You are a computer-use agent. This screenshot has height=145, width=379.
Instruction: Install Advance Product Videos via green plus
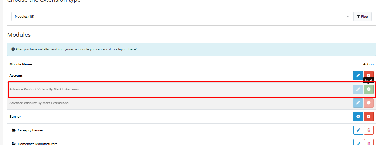(369, 89)
